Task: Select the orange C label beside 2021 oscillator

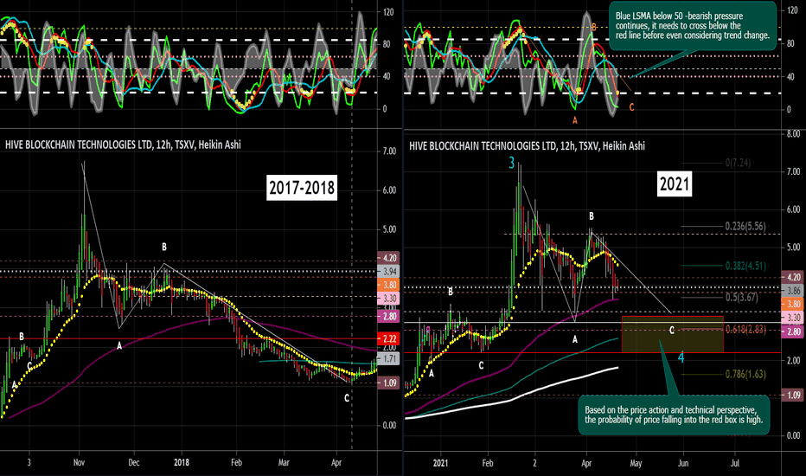Action: click(x=631, y=107)
